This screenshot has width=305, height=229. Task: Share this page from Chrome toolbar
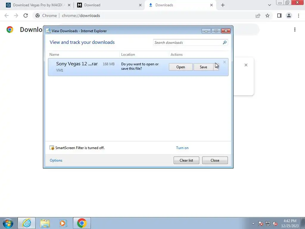coord(258,16)
